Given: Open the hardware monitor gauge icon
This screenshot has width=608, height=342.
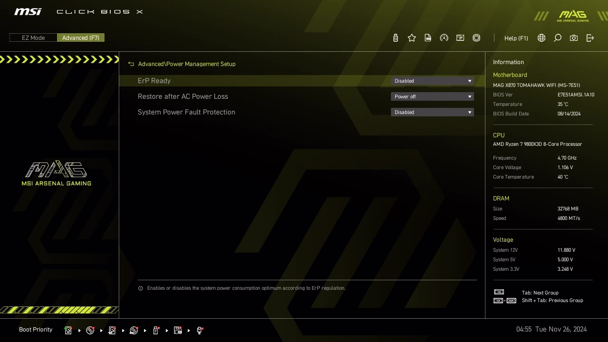Looking at the screenshot, I should point(444,38).
